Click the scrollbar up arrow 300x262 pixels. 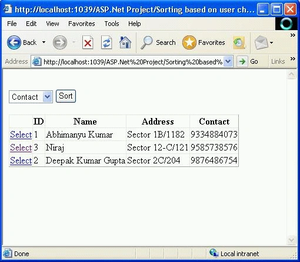[291, 74]
